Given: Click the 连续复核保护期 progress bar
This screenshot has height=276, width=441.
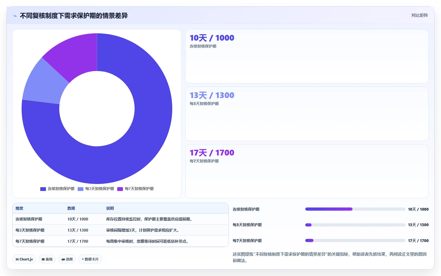Looking at the screenshot, I should point(355,209).
